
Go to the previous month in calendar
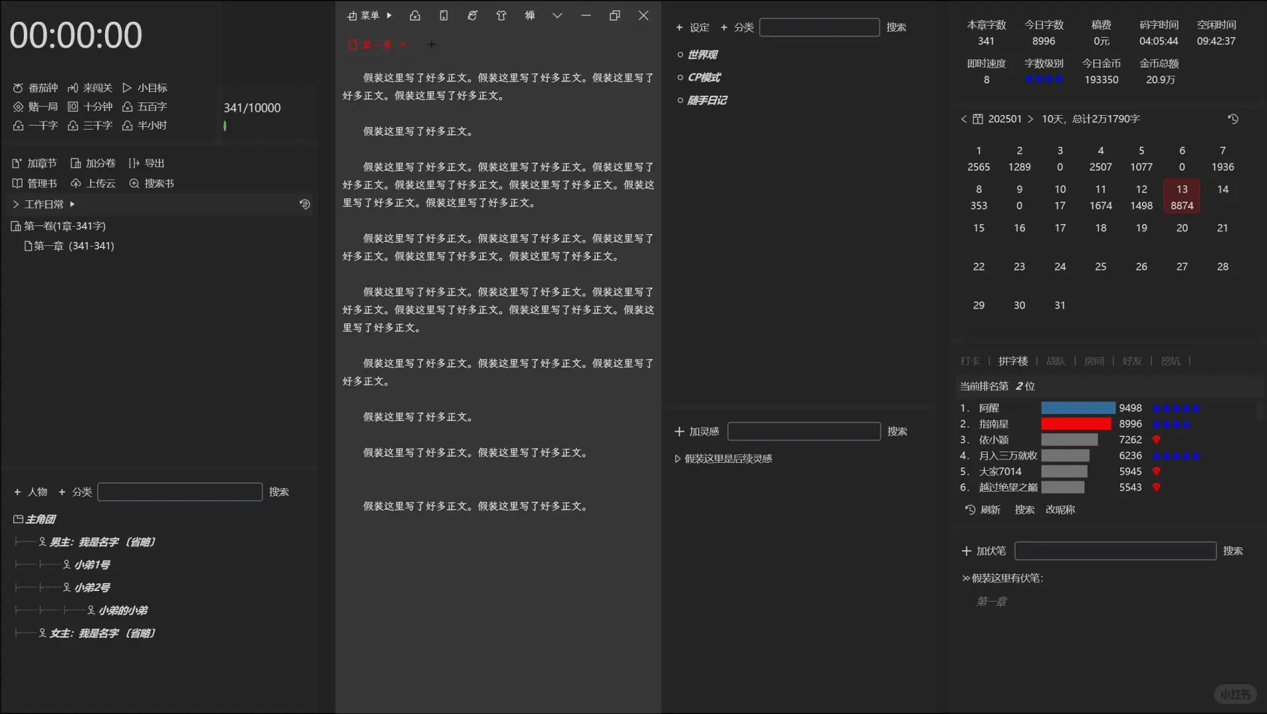tap(963, 119)
